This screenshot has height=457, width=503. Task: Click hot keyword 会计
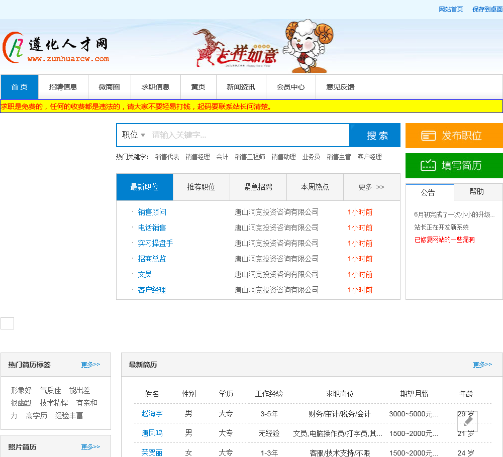coord(222,157)
